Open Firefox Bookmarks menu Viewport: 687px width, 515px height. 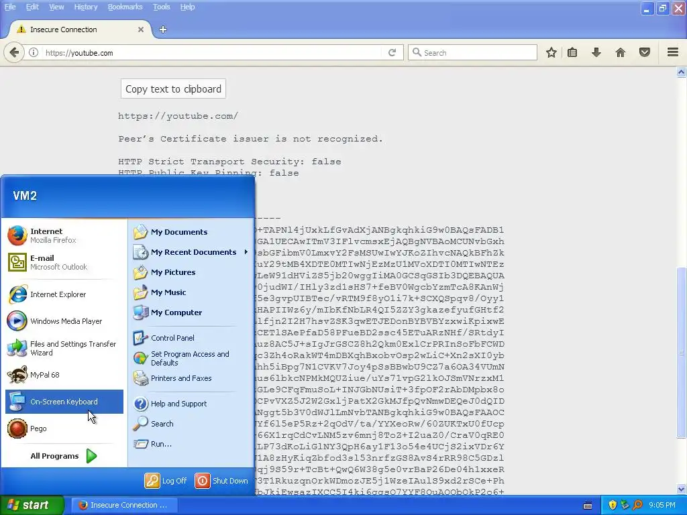click(125, 7)
